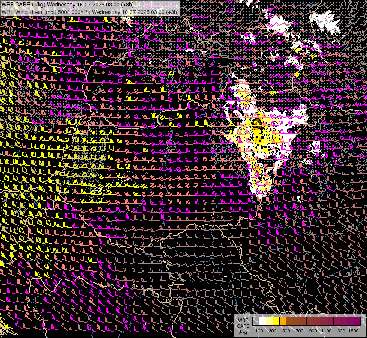367x338 pixels.
Task: Click the brown swatch right of the 500 tick
Action: (289, 321)
